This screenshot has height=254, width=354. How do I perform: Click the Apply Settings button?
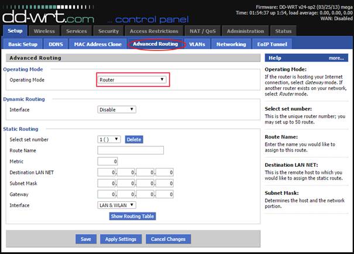(x=121, y=239)
